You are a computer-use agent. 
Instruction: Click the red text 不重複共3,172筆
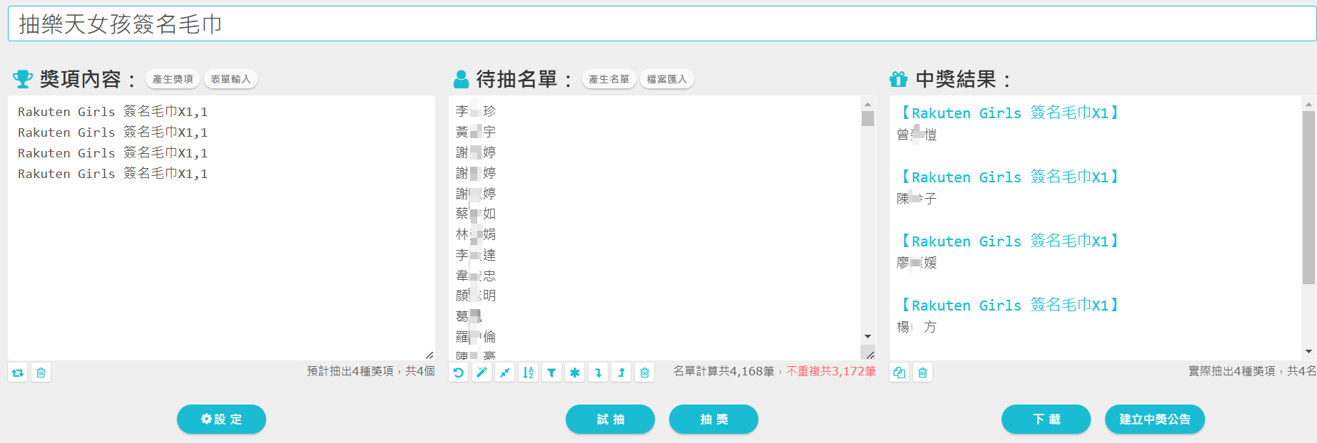click(x=831, y=371)
